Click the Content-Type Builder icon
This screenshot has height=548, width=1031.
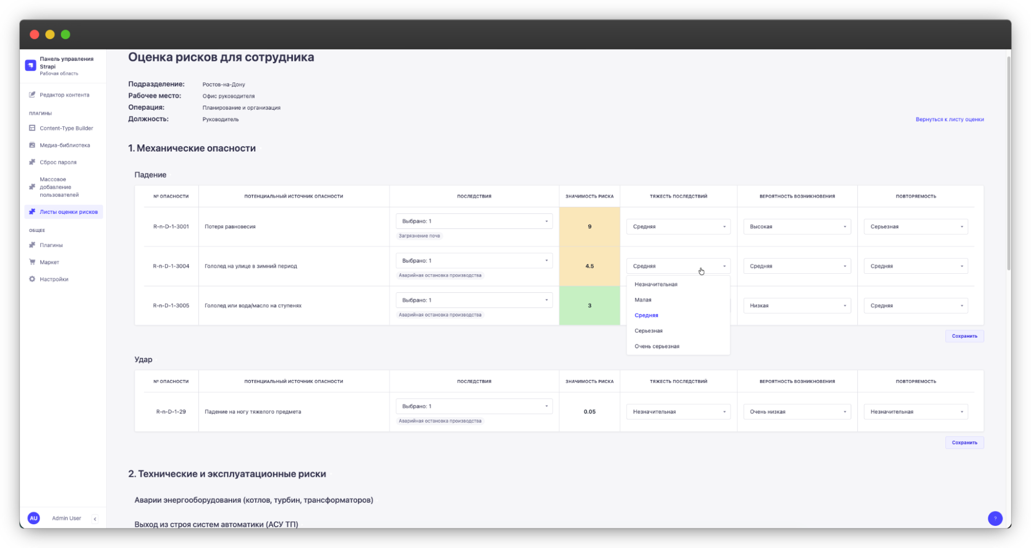tap(32, 128)
